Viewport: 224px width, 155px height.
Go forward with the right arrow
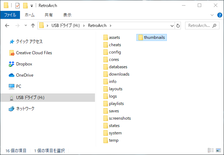18,26
